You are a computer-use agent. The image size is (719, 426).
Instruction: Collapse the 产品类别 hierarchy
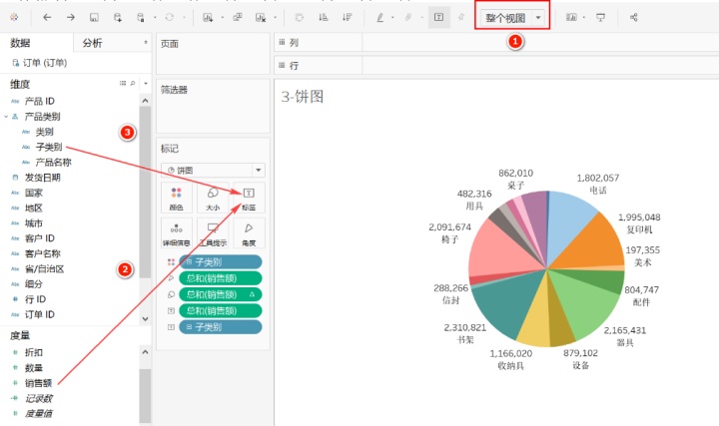pos(6,117)
